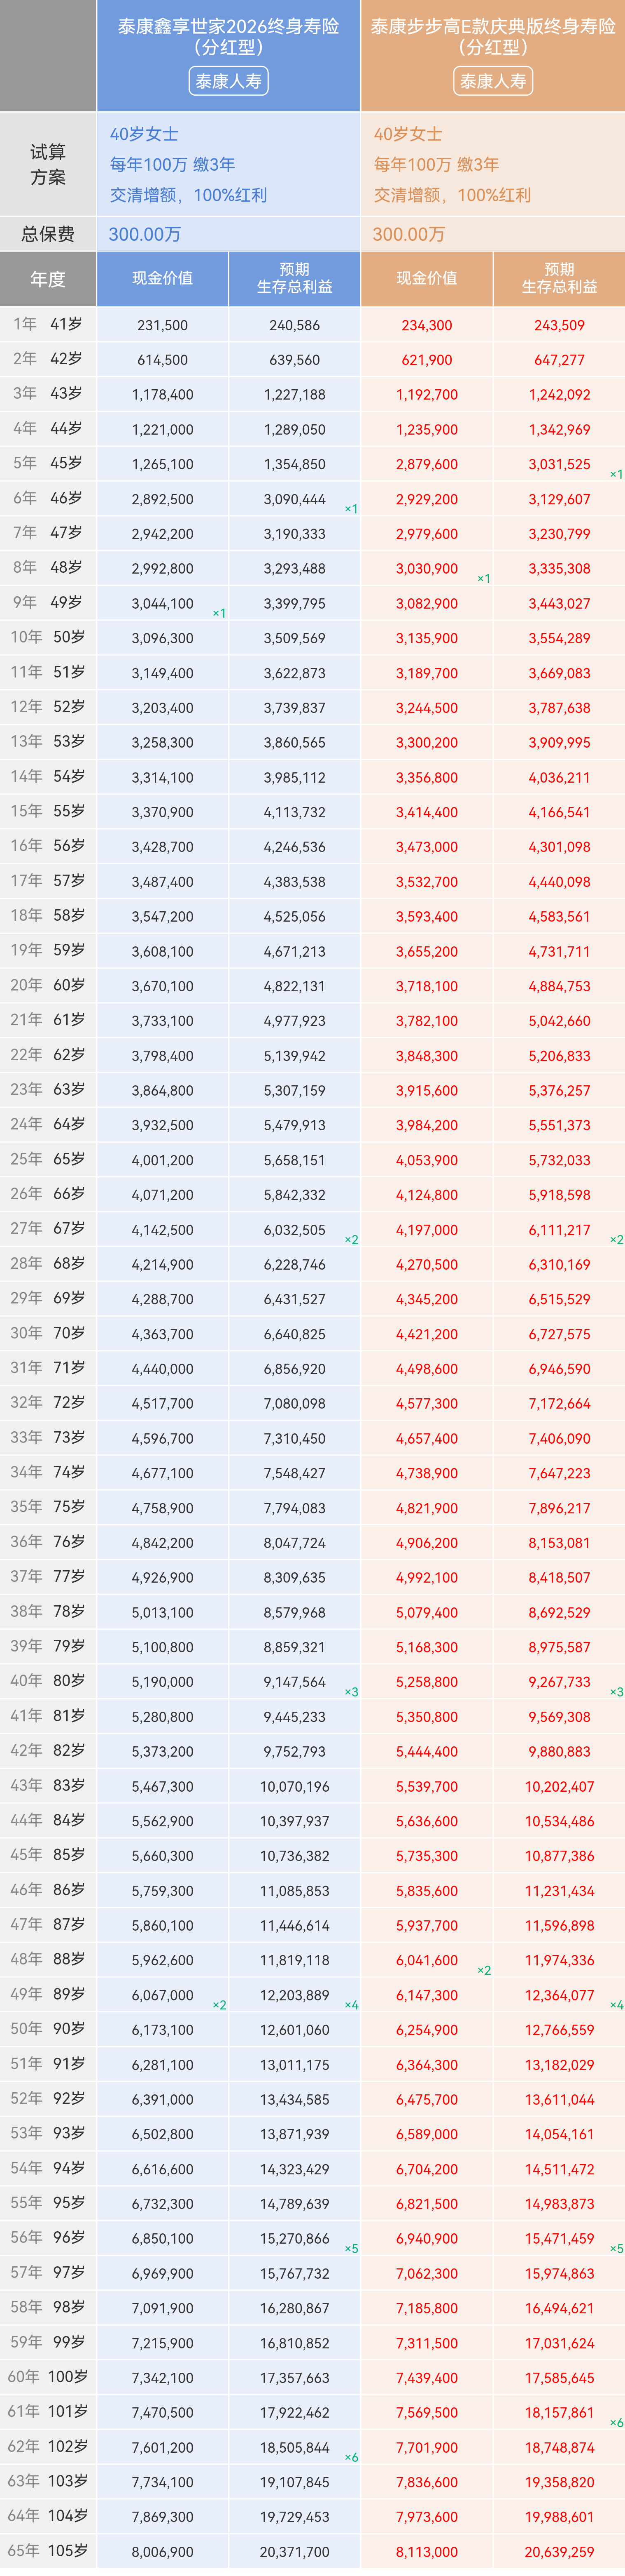Click the 泰康人寿 badge under 泰康步步高E款
The height and width of the screenshot is (2576, 625).
pyautogui.click(x=493, y=81)
